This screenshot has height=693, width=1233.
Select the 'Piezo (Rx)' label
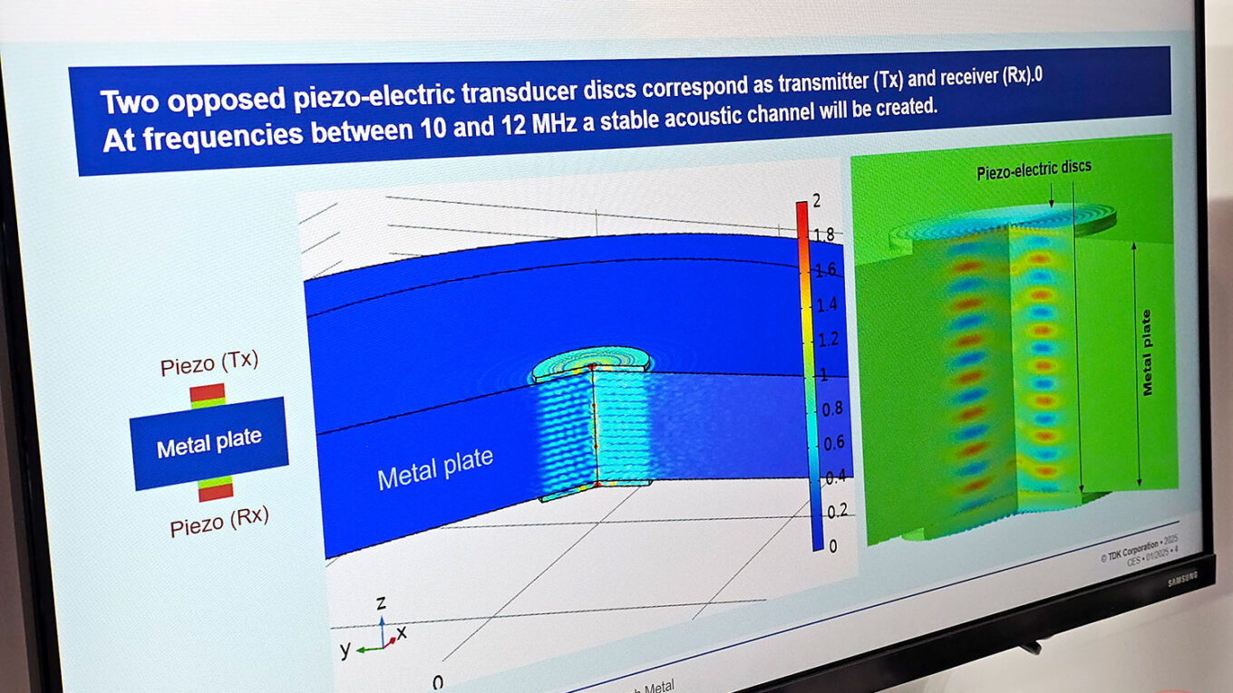[219, 522]
